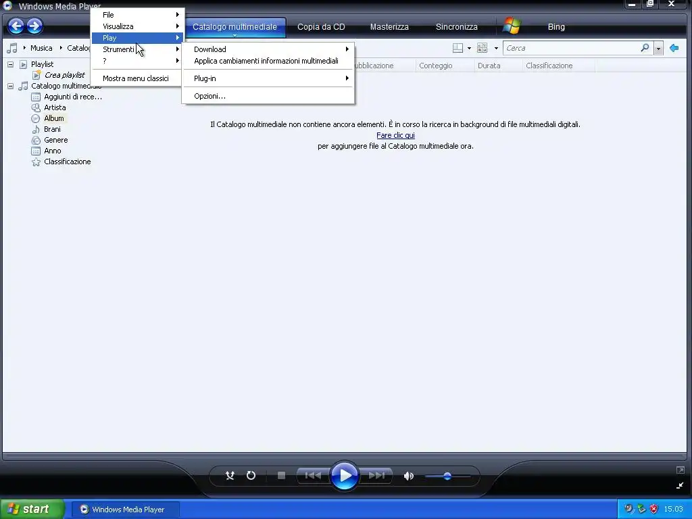Switch to Catalogo multimediale tab
The height and width of the screenshot is (519, 692).
pyautogui.click(x=234, y=27)
